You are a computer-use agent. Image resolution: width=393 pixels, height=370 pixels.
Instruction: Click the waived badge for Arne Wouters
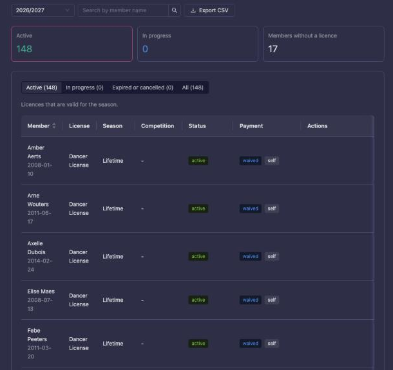(251, 208)
